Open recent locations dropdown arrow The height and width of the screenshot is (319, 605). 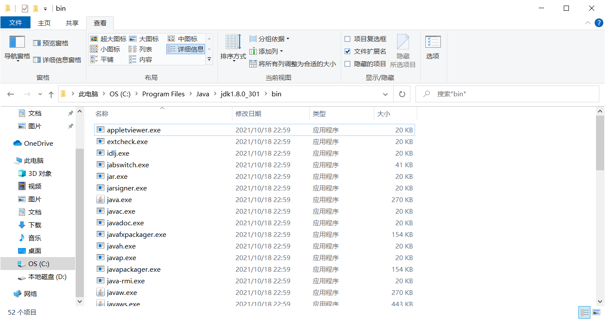[40, 94]
